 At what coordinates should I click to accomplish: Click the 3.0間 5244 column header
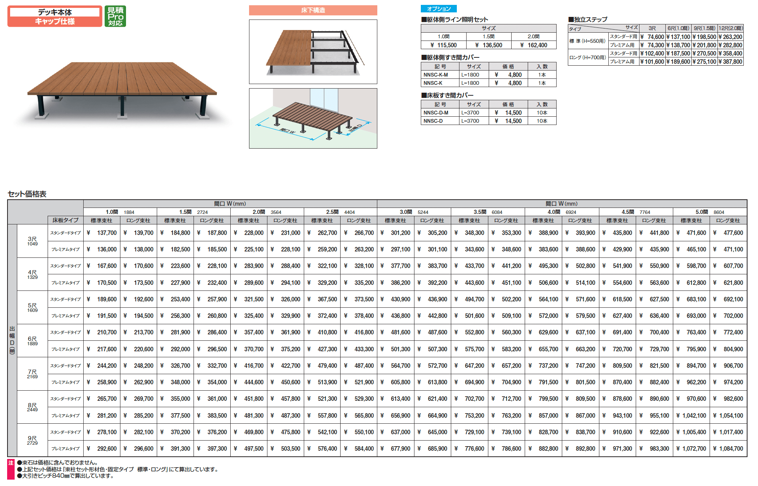[x=414, y=212]
